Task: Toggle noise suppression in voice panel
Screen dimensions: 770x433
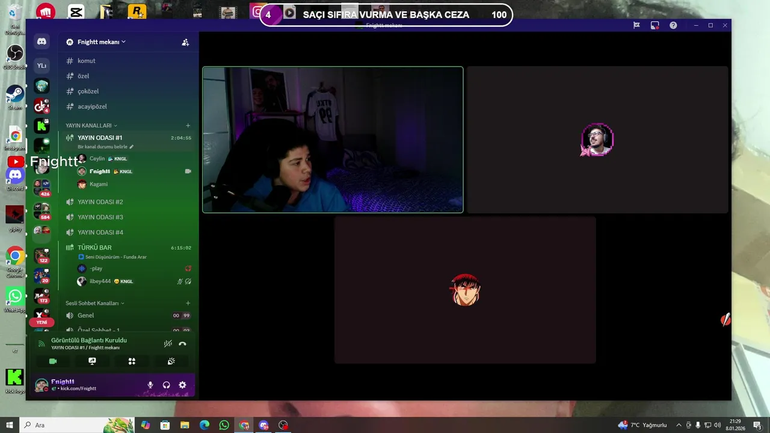Action: point(168,343)
